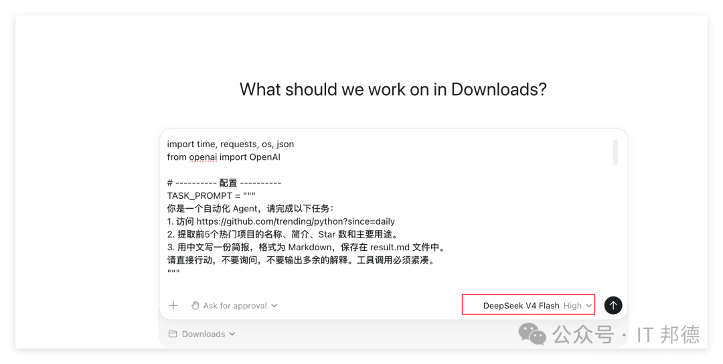Expand the Downloads folder chevron
The image size is (723, 364).
coord(232,334)
